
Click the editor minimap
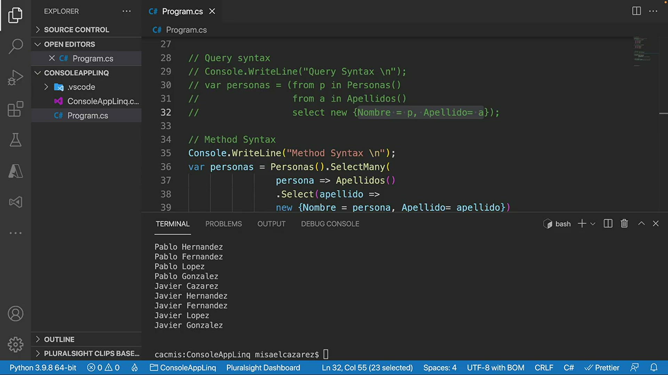(x=645, y=52)
